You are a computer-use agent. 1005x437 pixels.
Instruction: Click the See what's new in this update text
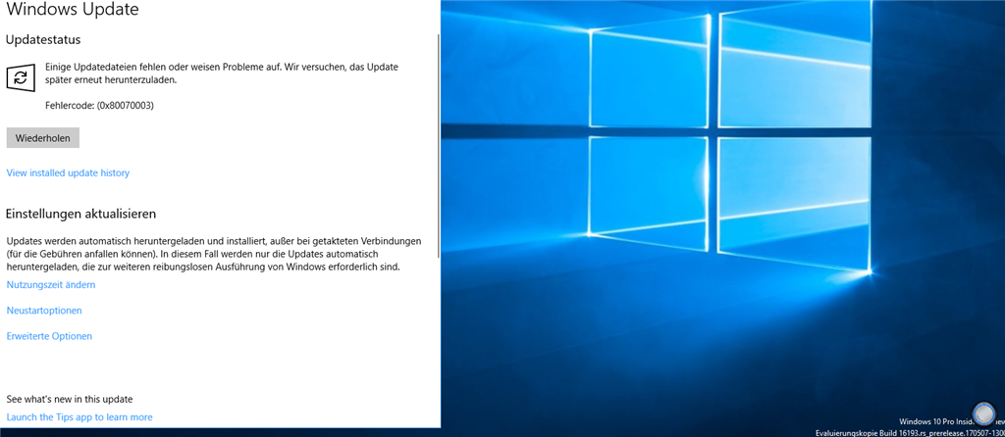tap(70, 399)
